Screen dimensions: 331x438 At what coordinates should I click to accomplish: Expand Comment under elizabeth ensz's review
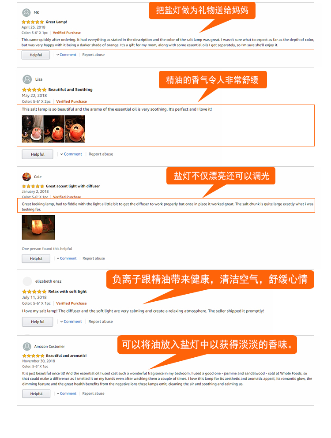[x=71, y=322]
